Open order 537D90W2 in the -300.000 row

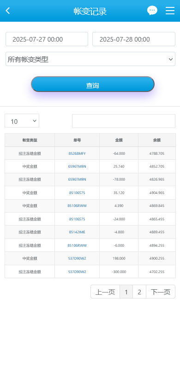point(77,272)
